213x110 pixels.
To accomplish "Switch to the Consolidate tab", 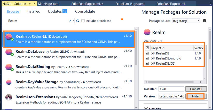I will tap(85, 11).
